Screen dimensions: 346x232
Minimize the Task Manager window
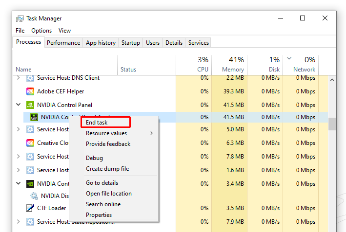tap(281, 18)
